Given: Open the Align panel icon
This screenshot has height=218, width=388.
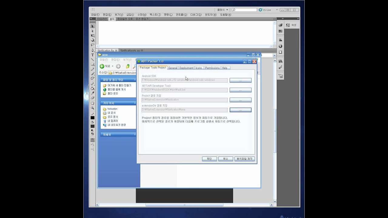Looking at the screenshot, I should coord(280,40).
